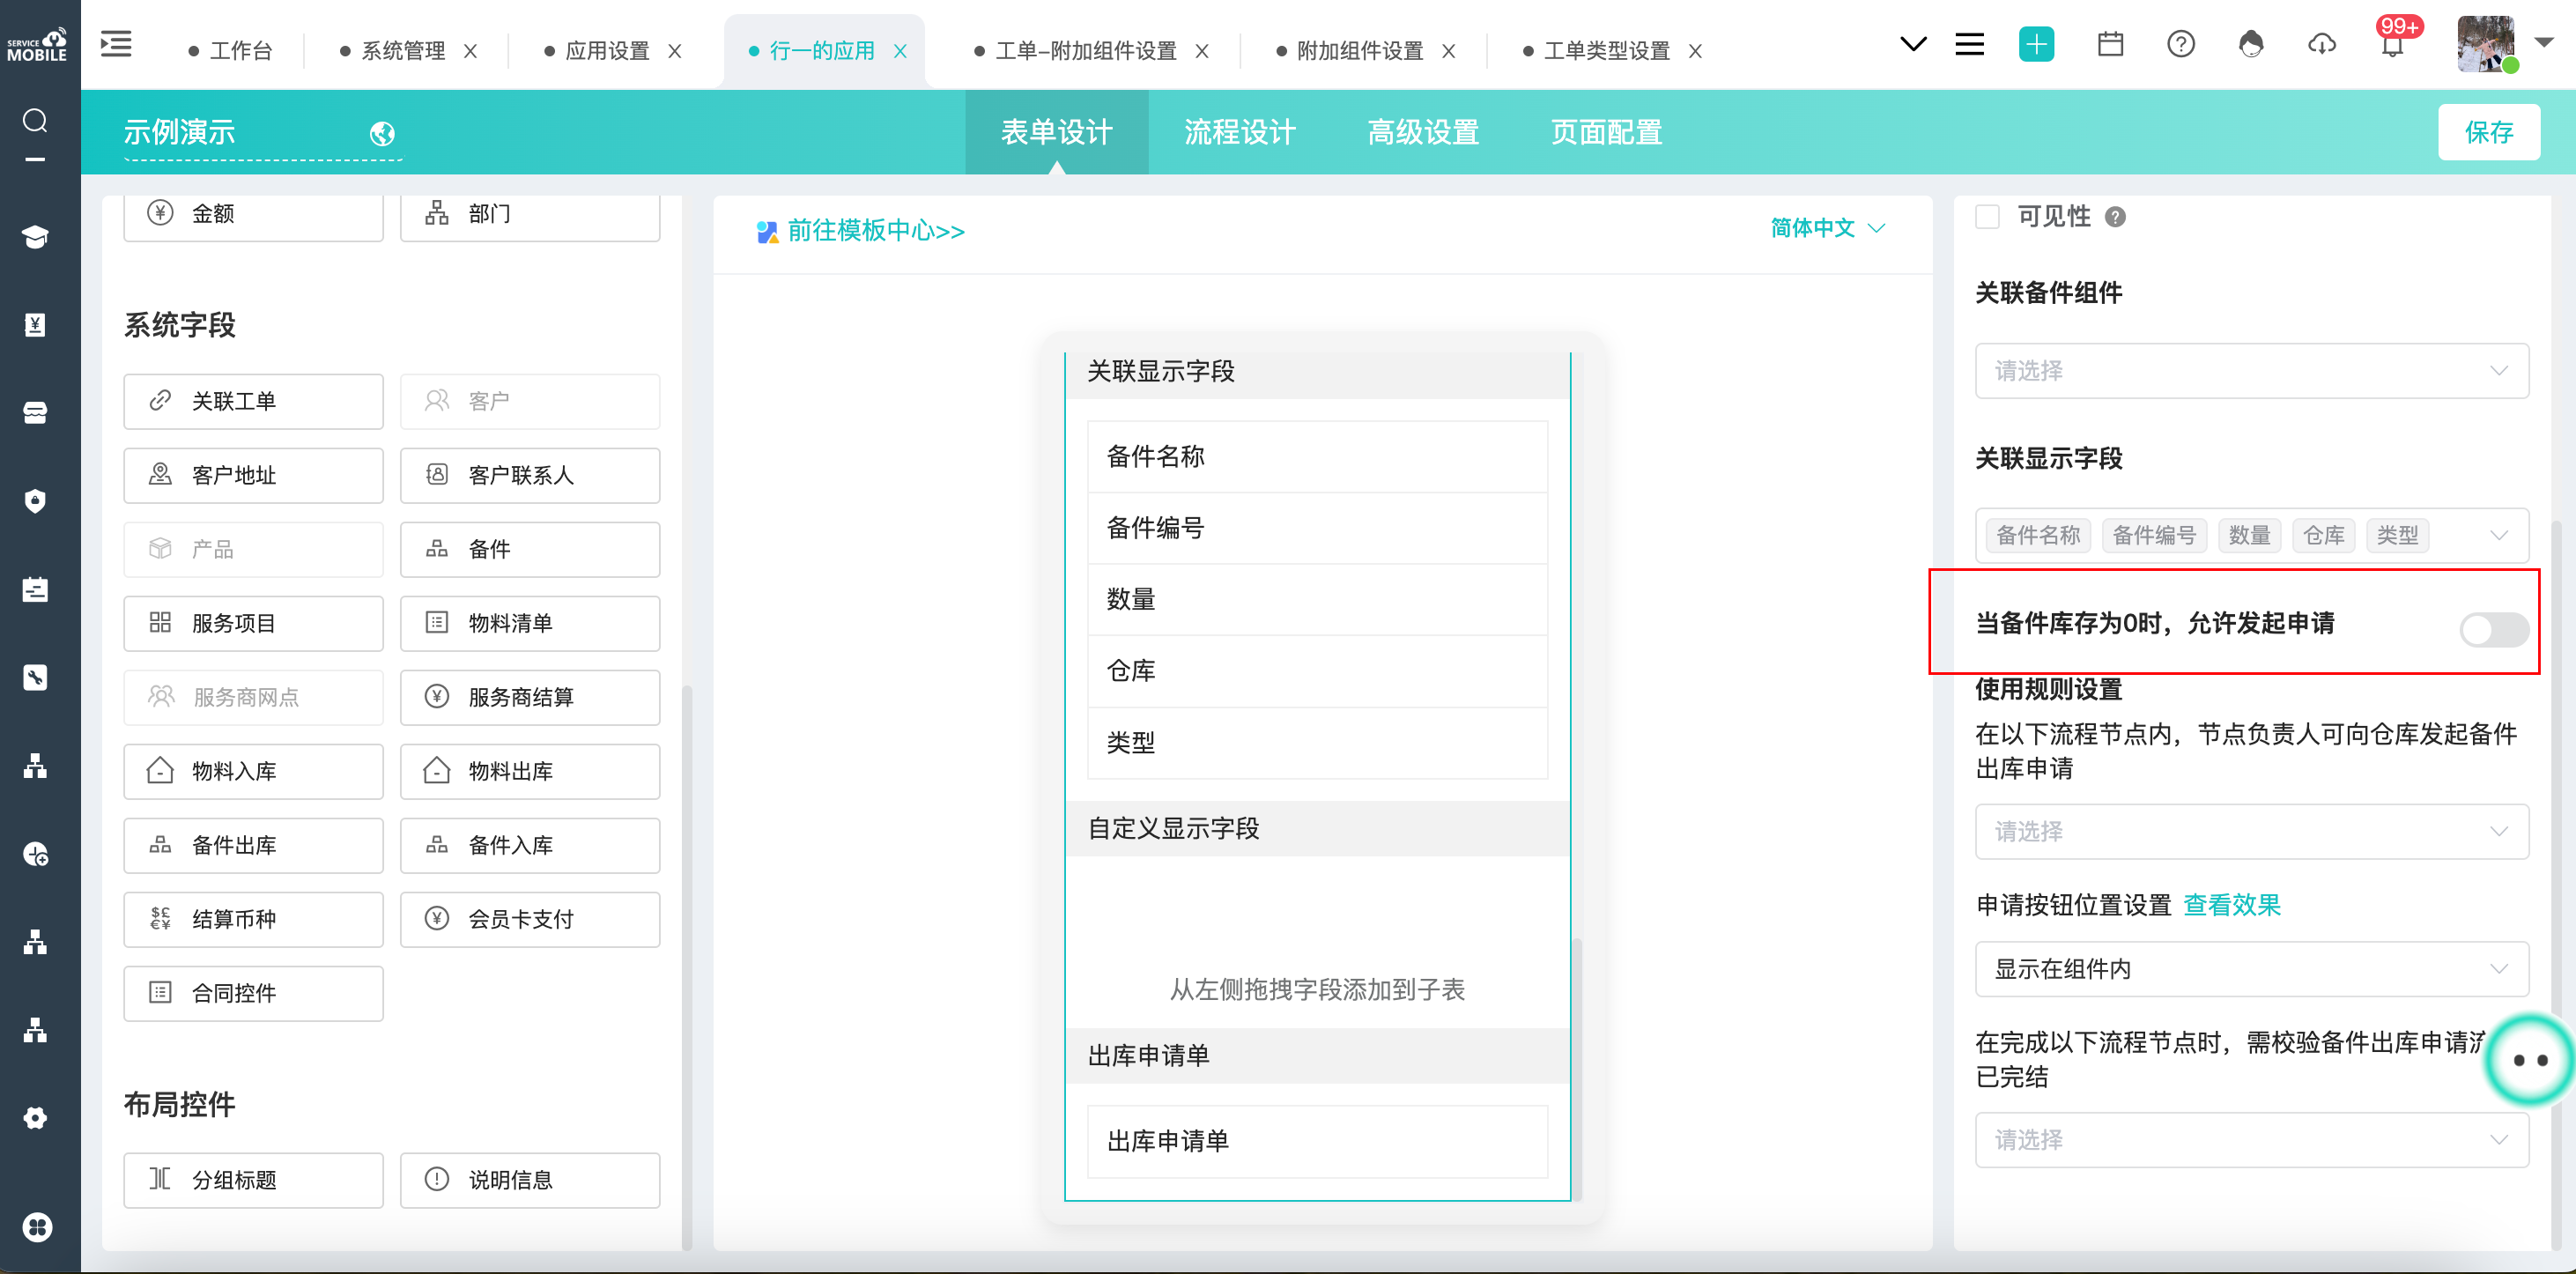This screenshot has width=2576, height=1274.
Task: Open the 显示在组件内 position dropdown
Action: click(2251, 969)
